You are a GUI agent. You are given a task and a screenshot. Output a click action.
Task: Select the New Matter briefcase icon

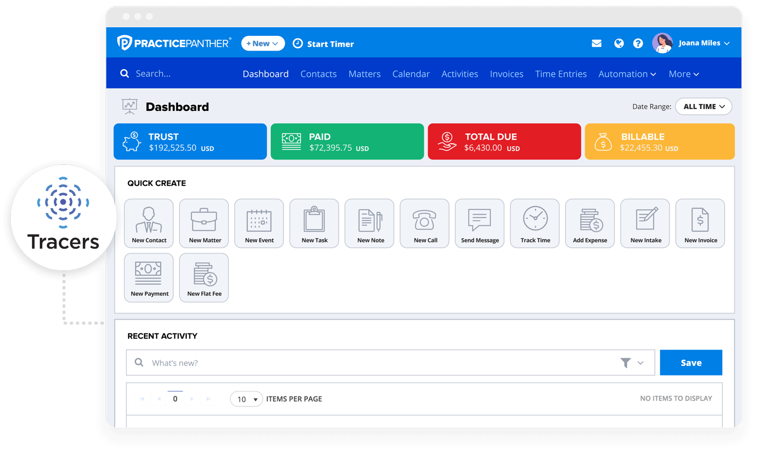tap(204, 223)
